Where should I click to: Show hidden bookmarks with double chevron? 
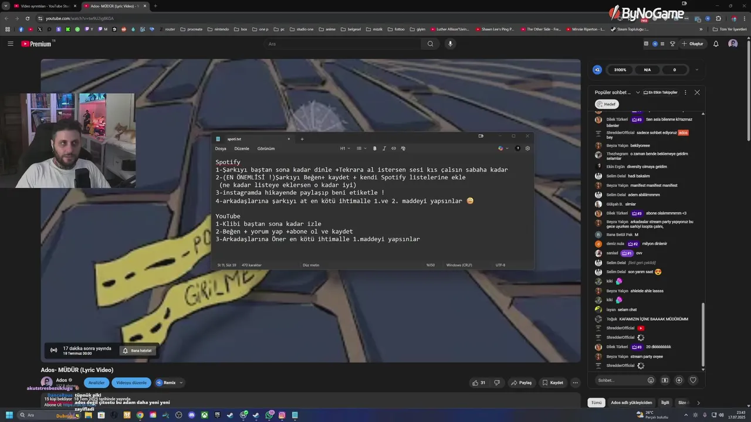[701, 29]
